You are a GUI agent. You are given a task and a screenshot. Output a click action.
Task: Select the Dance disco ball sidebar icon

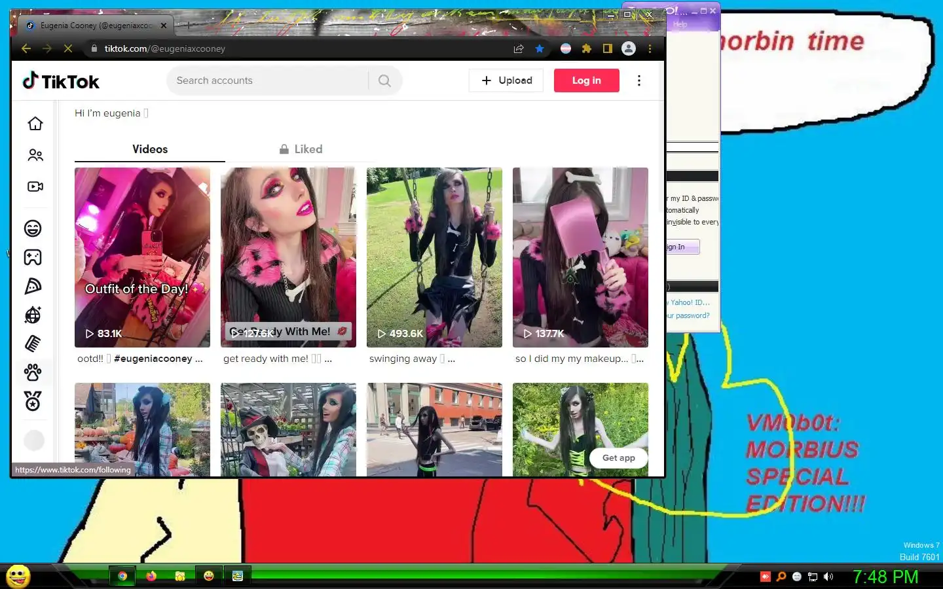(x=33, y=315)
